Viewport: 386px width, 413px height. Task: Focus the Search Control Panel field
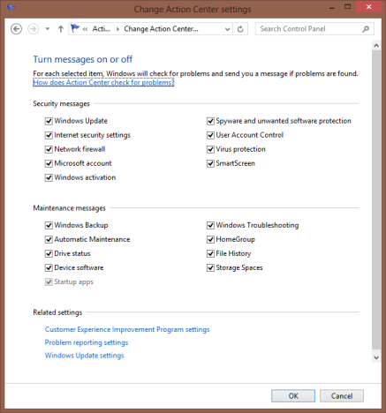(314, 29)
